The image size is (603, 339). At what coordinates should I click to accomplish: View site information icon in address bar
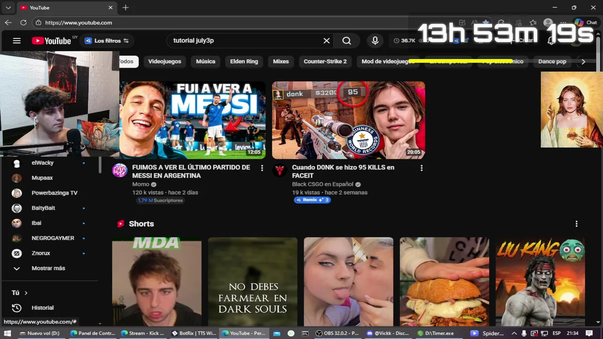point(39,22)
